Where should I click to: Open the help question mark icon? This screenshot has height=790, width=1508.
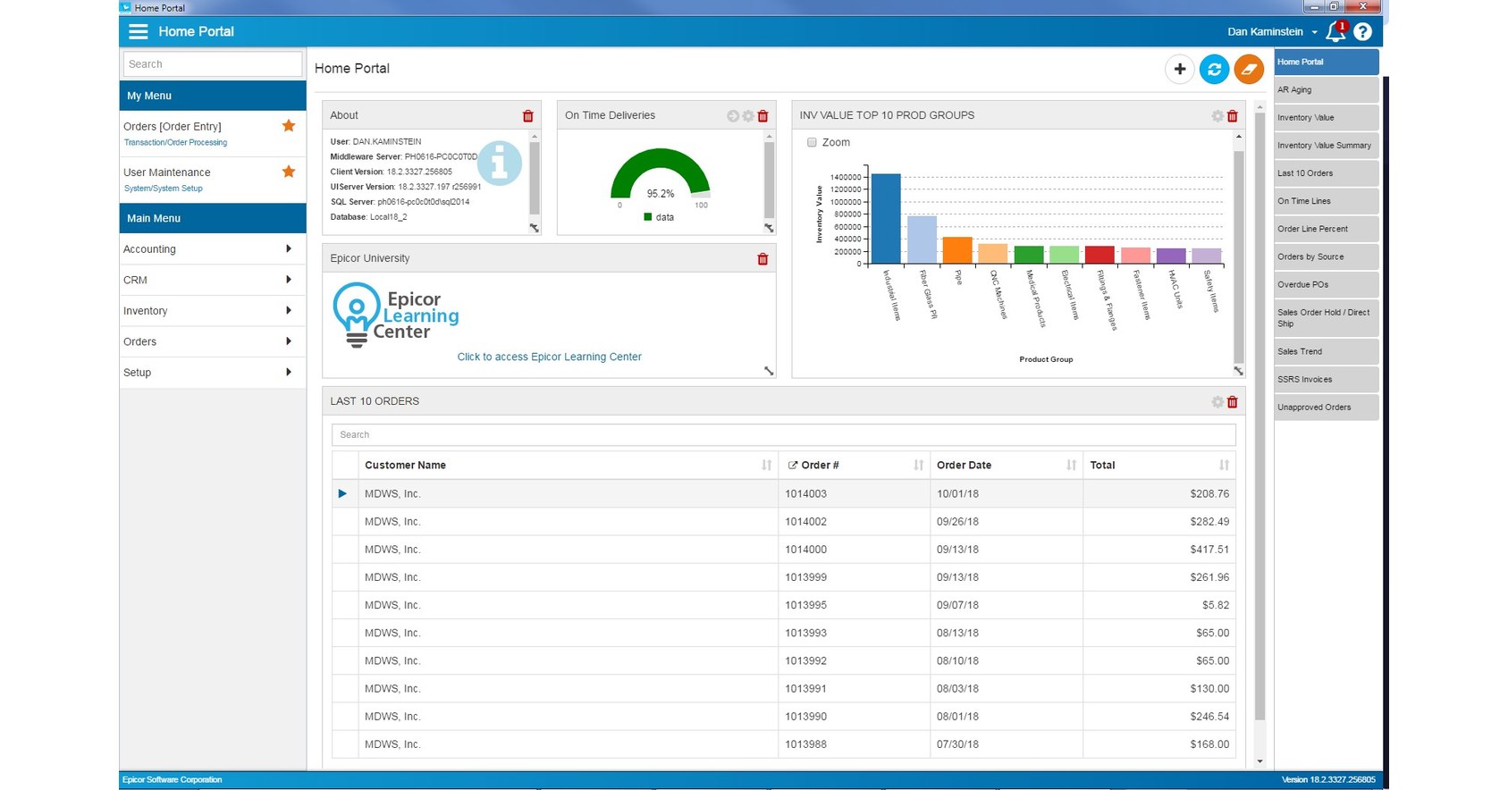[1362, 32]
